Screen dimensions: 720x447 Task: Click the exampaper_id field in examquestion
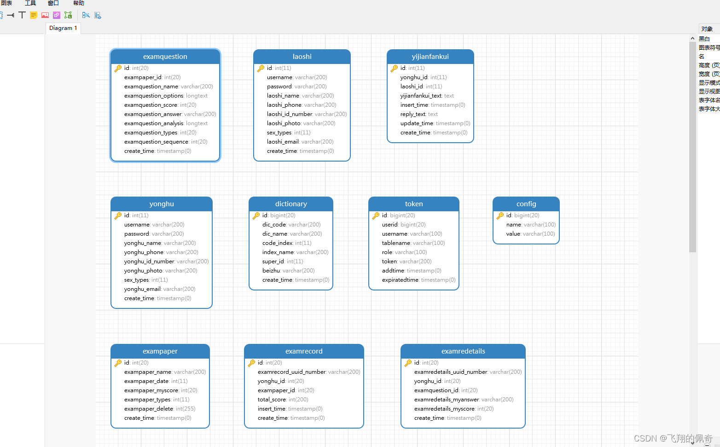point(152,77)
